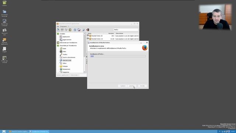Viewport: 236px width, 133px height.
Task: Sort the list by the Descrizione column
Action: [x=127, y=33]
